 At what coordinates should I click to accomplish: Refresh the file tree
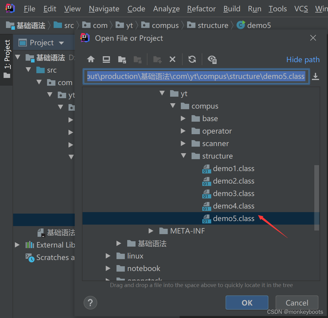point(192,59)
